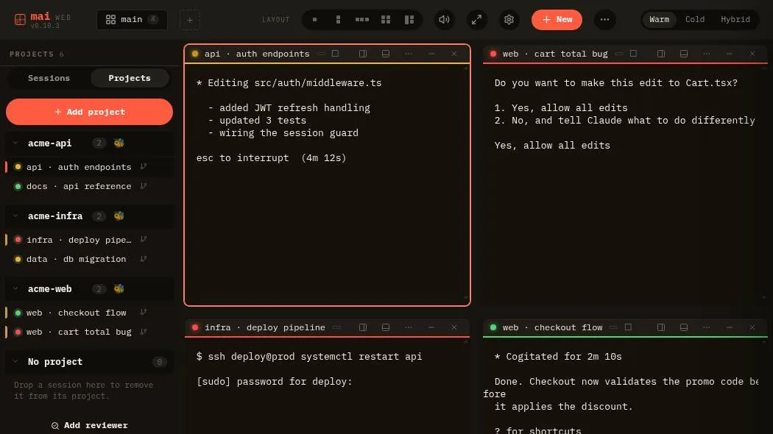This screenshot has height=434, width=773.
Task: Click the bee icon beside acme-infra
Action: [119, 216]
